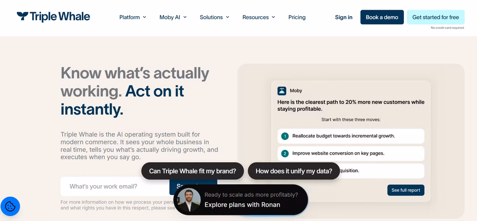Select 'Can Triple Whale fit my brand?' chip
477x221 pixels.
pyautogui.click(x=192, y=171)
